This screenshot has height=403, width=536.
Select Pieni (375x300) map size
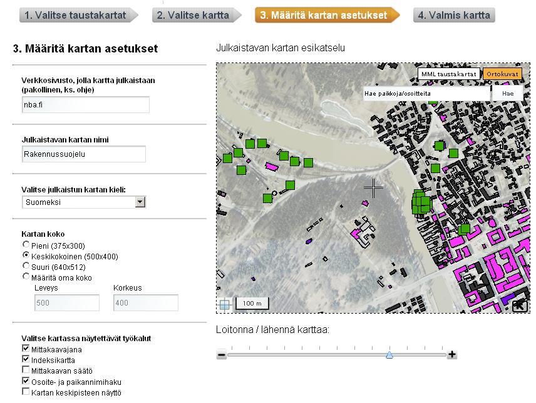26,244
